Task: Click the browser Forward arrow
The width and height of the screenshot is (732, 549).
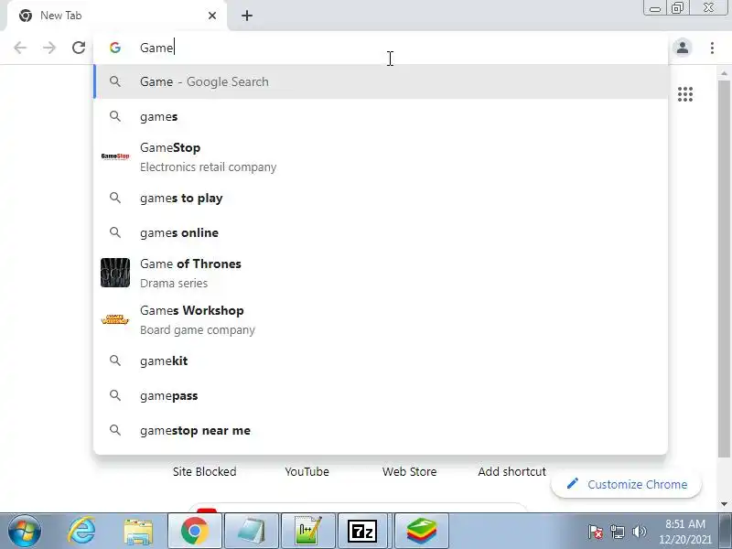Action: click(x=49, y=48)
